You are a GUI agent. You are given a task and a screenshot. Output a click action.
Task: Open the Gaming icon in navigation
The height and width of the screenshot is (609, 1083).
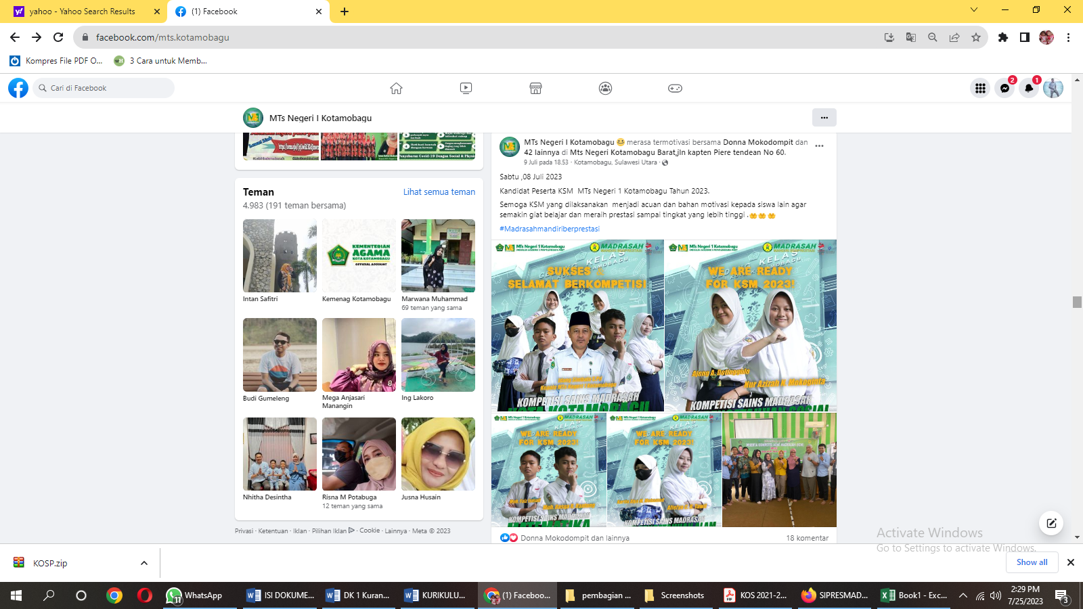click(x=675, y=88)
